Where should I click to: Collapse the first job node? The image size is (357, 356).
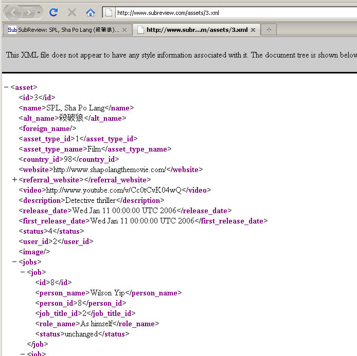[x=23, y=272]
